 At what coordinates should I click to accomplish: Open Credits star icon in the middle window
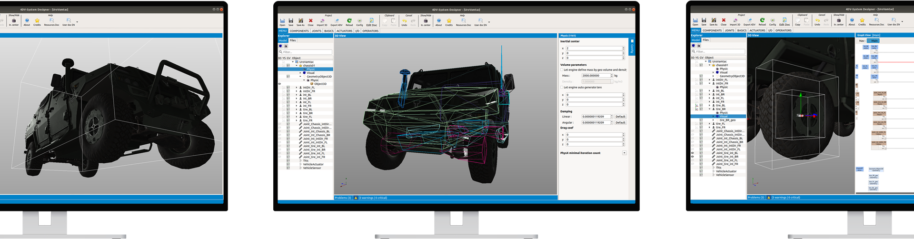tap(449, 21)
